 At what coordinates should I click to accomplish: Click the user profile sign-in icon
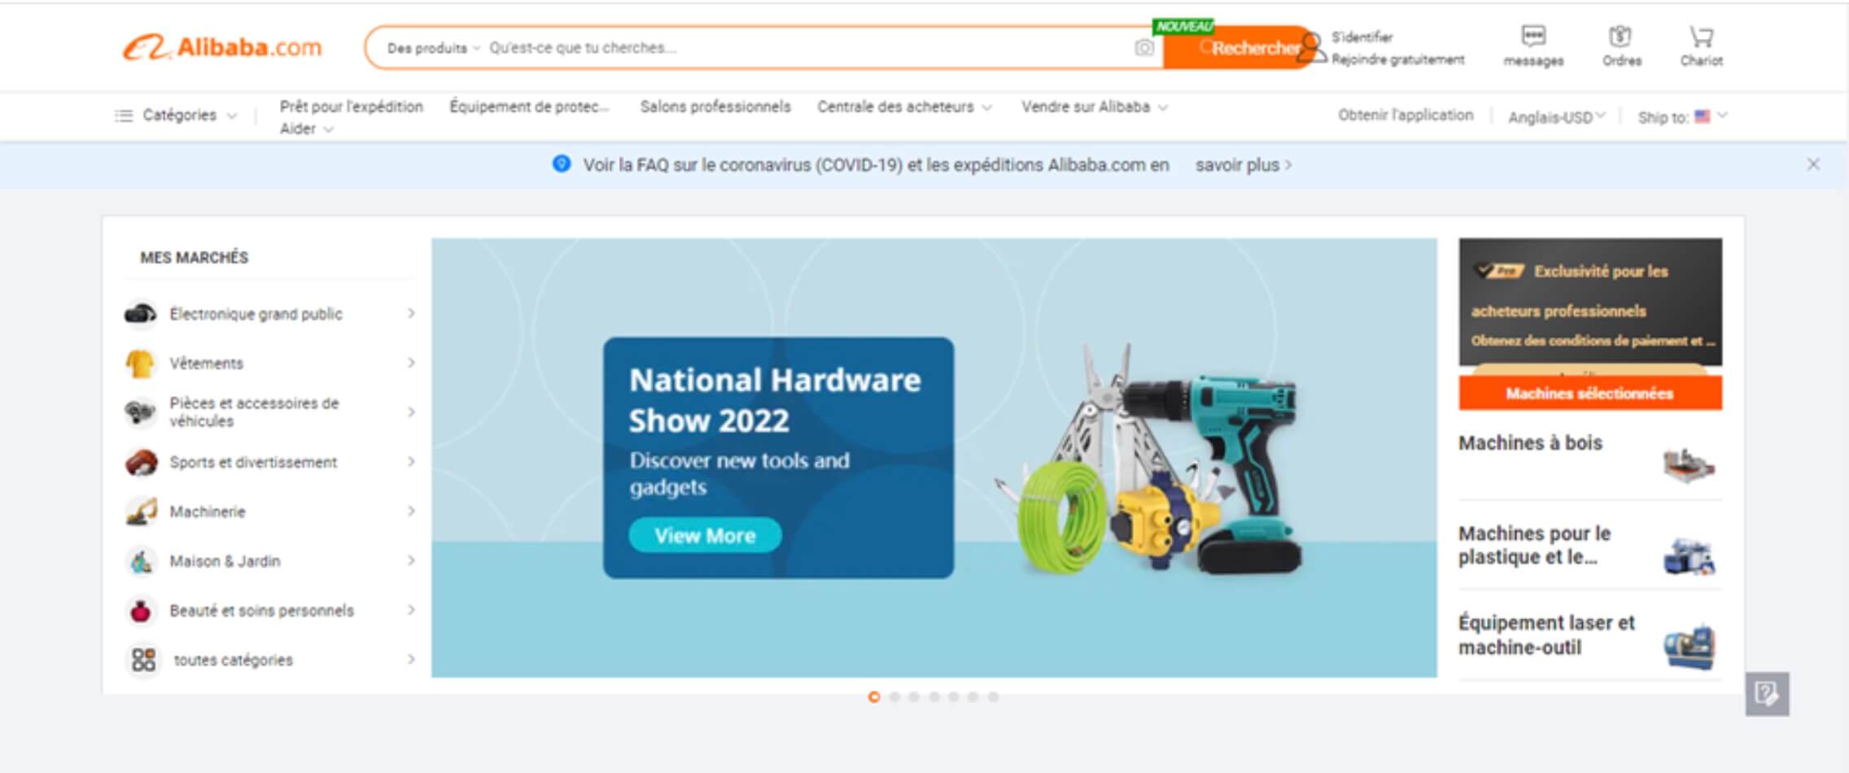(x=1311, y=47)
